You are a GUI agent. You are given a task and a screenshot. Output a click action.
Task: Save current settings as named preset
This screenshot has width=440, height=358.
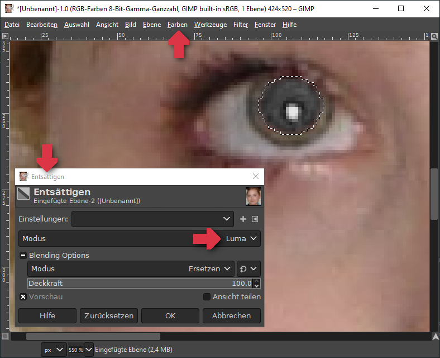[x=243, y=219]
